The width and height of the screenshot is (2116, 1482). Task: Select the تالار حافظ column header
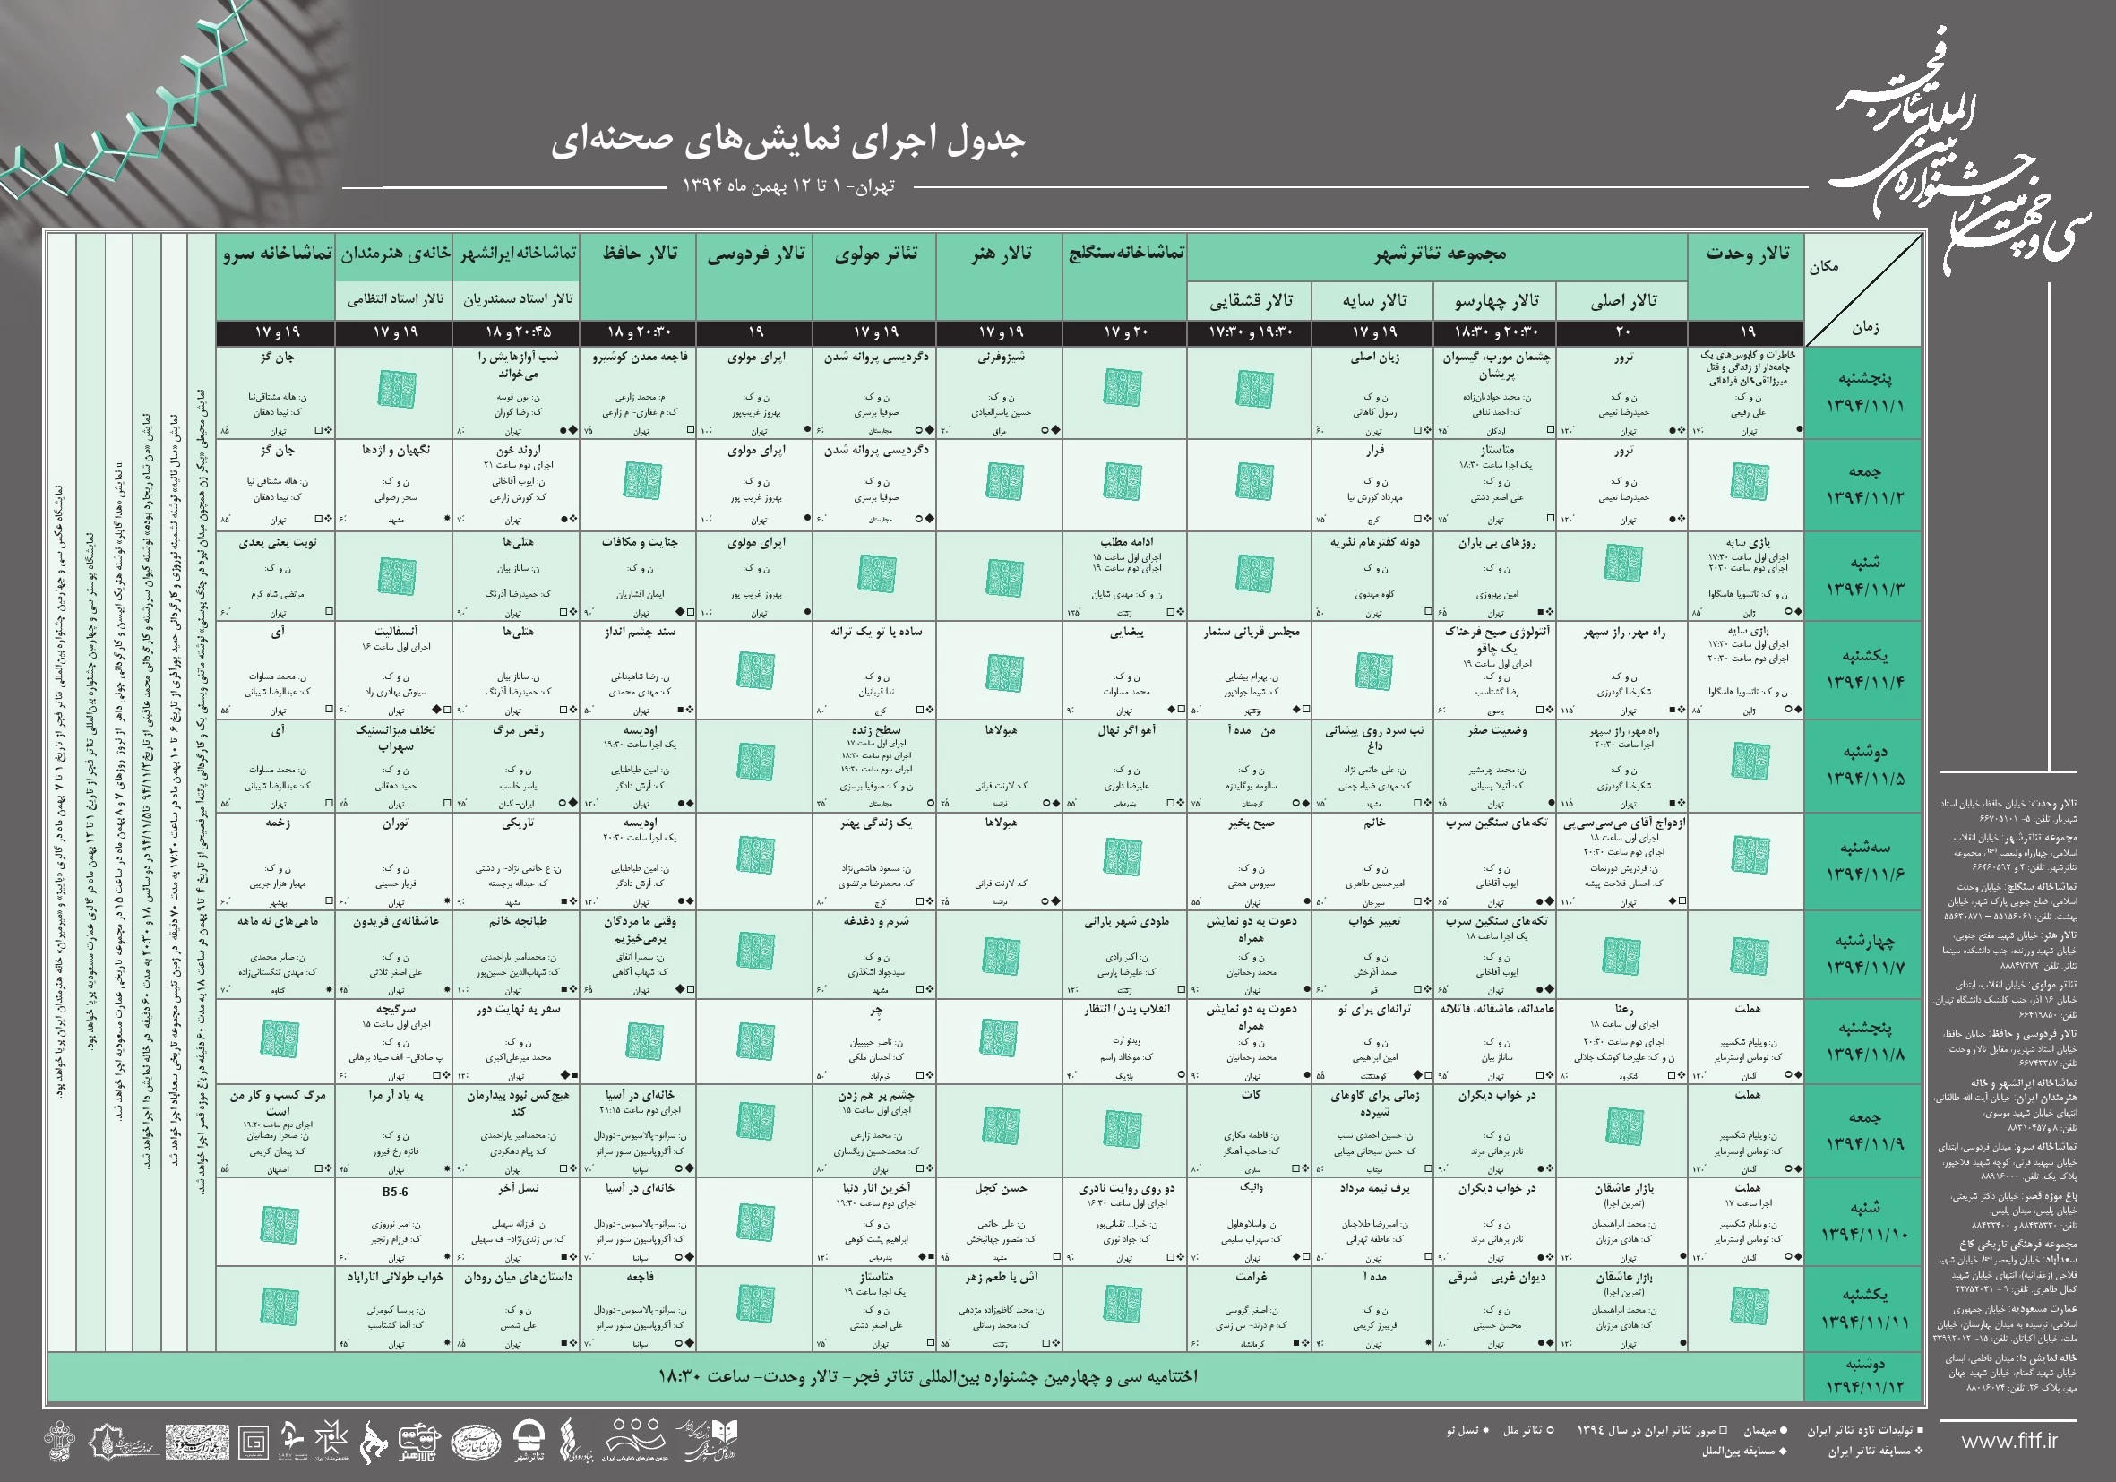(x=639, y=276)
